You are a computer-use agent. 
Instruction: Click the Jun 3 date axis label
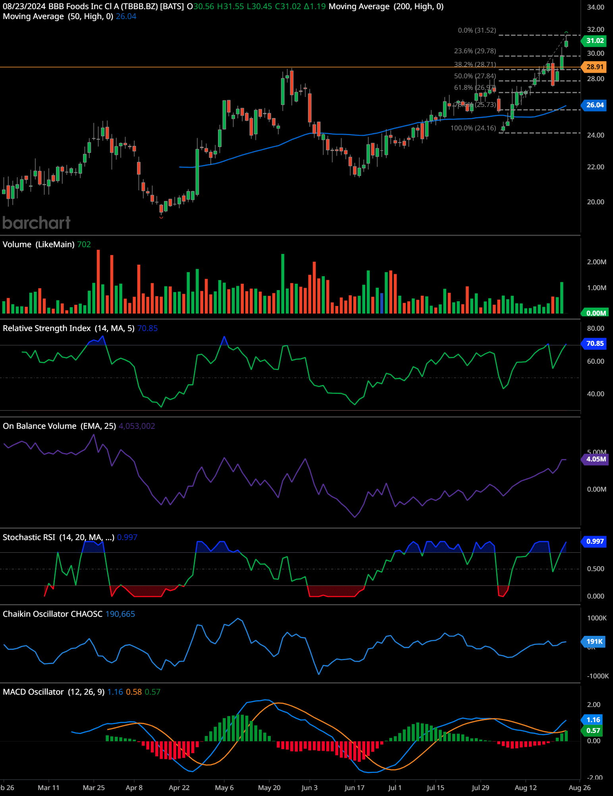coord(309,788)
